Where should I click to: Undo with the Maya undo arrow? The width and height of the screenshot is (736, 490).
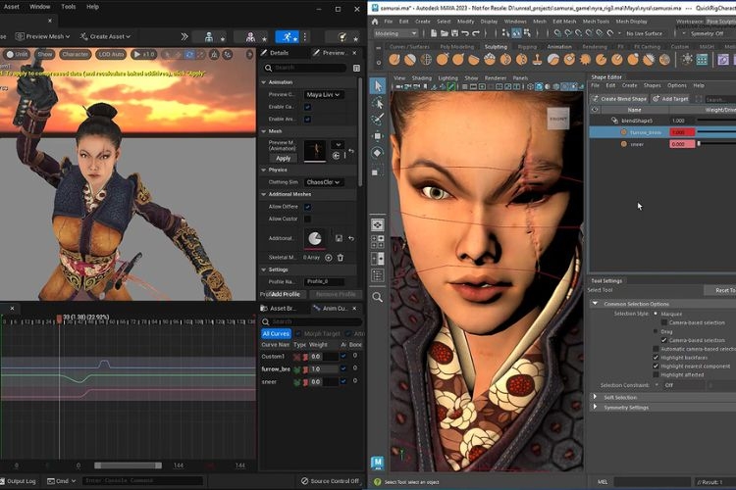pos(465,33)
